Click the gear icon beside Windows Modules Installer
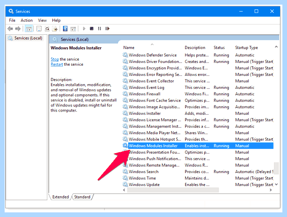 pyautogui.click(x=125, y=146)
